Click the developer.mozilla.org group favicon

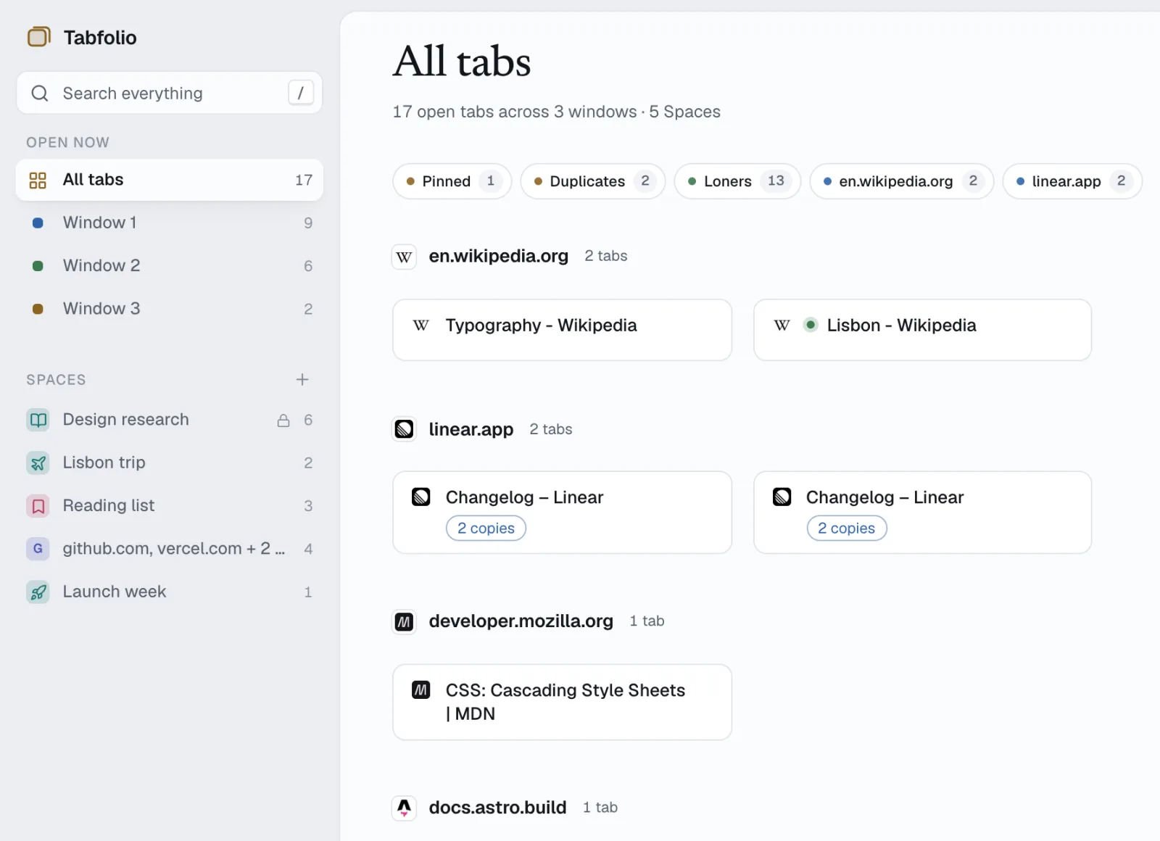click(x=405, y=621)
